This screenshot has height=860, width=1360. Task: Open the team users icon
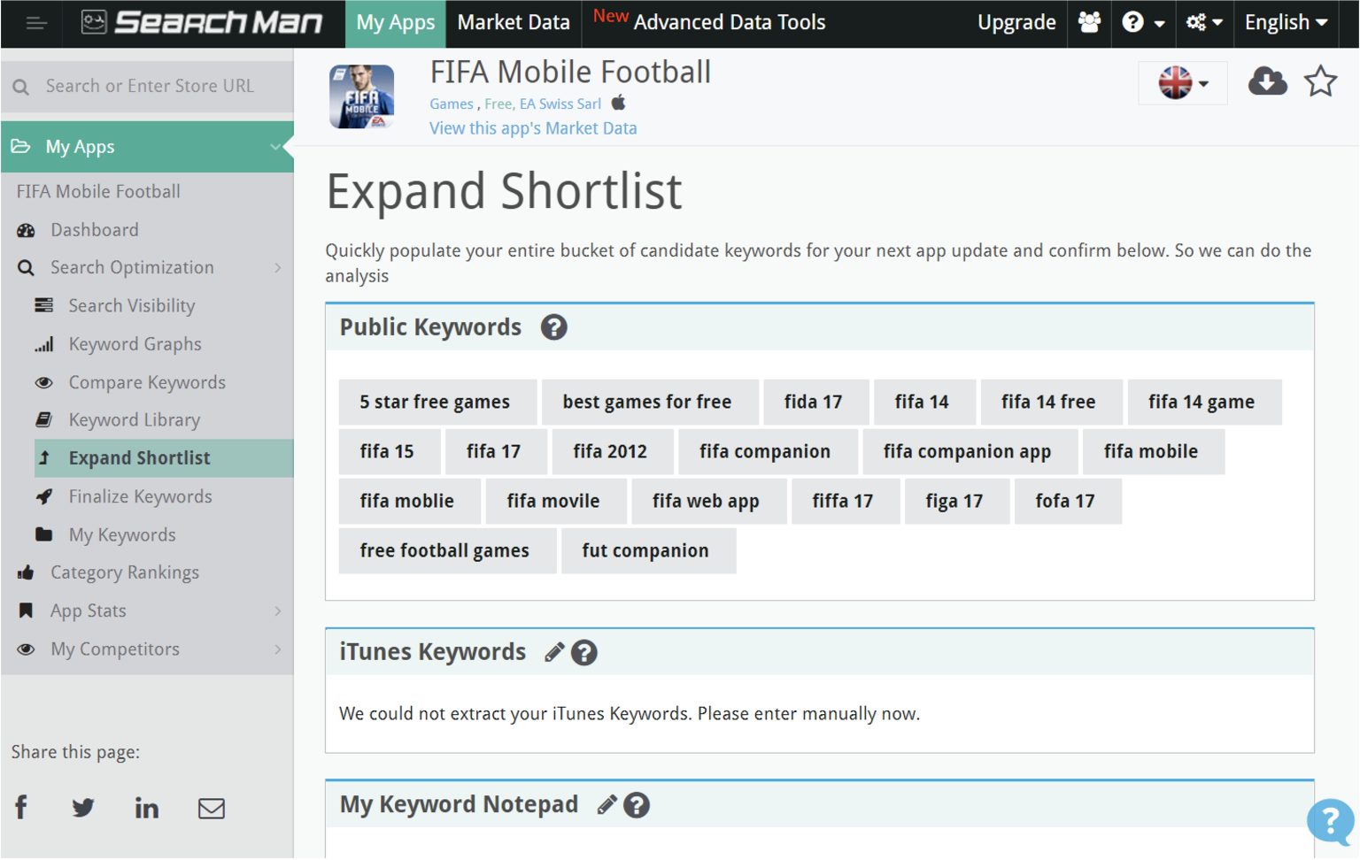(x=1089, y=22)
